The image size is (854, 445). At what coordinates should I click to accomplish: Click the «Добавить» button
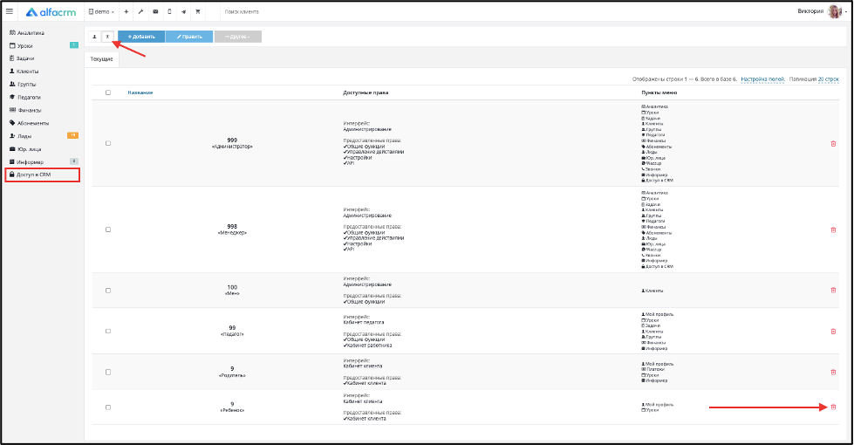click(141, 37)
